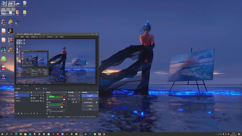
Task: Open Settings button in Controls panel
Action: tap(90, 109)
